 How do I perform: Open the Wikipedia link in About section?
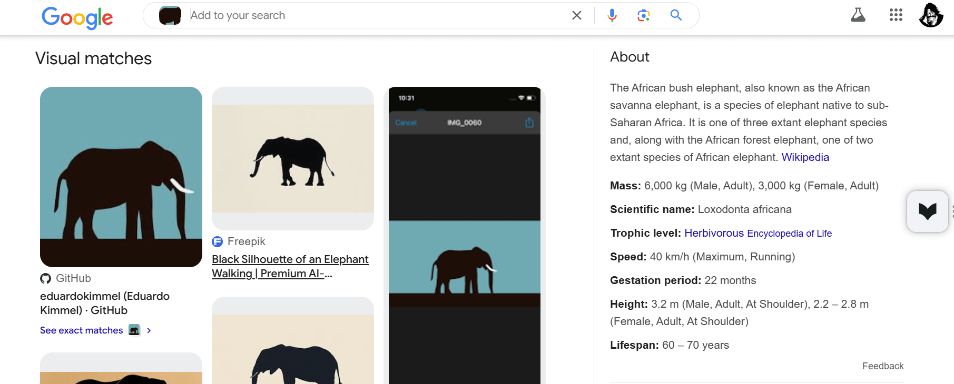(x=805, y=157)
